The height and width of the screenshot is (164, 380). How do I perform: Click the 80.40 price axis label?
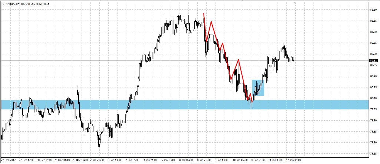pos(373,76)
